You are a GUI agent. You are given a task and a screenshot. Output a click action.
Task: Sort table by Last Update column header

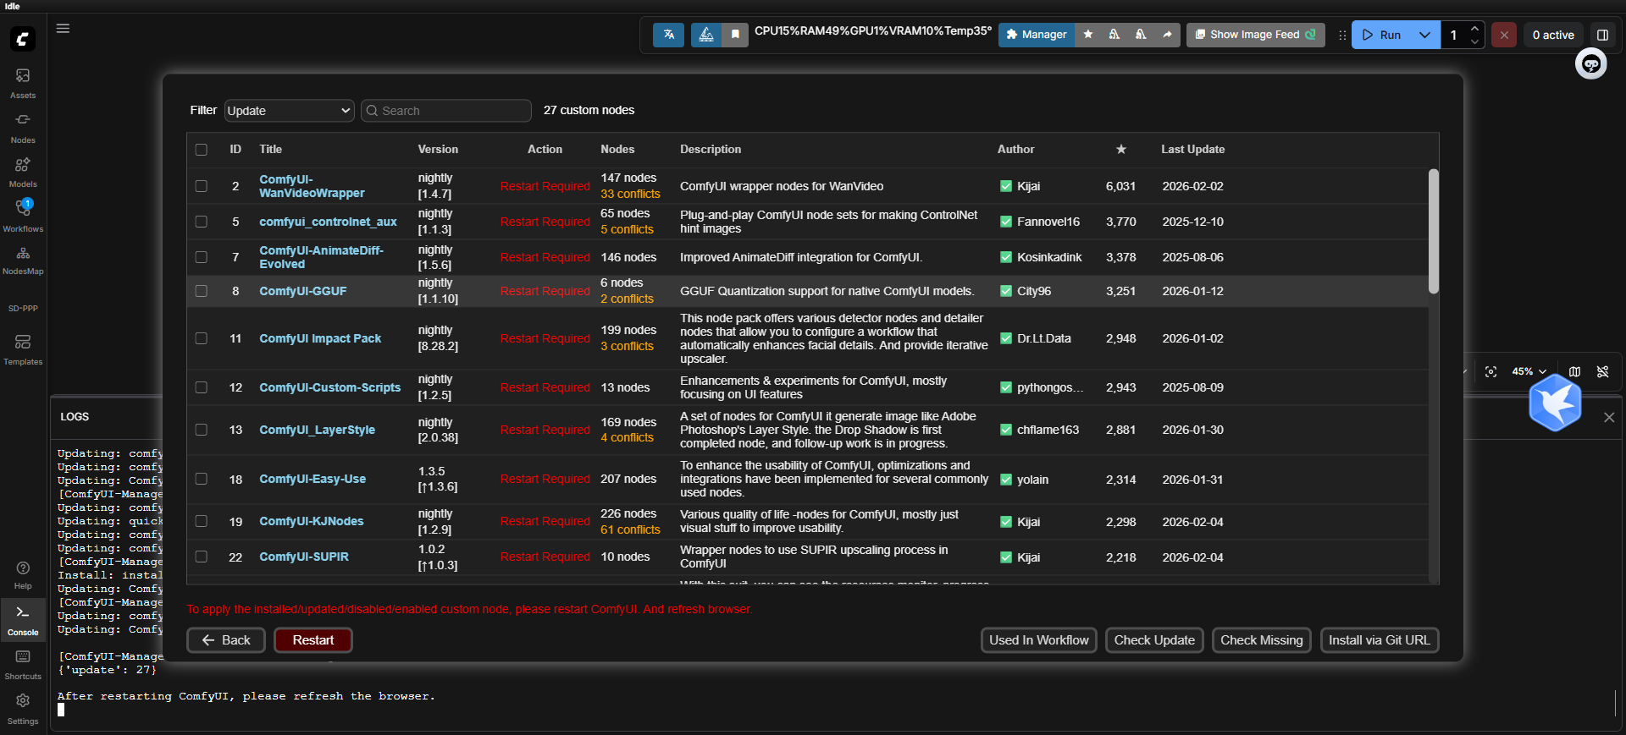(x=1192, y=150)
